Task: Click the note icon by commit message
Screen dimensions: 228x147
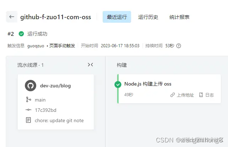Action: point(28,120)
